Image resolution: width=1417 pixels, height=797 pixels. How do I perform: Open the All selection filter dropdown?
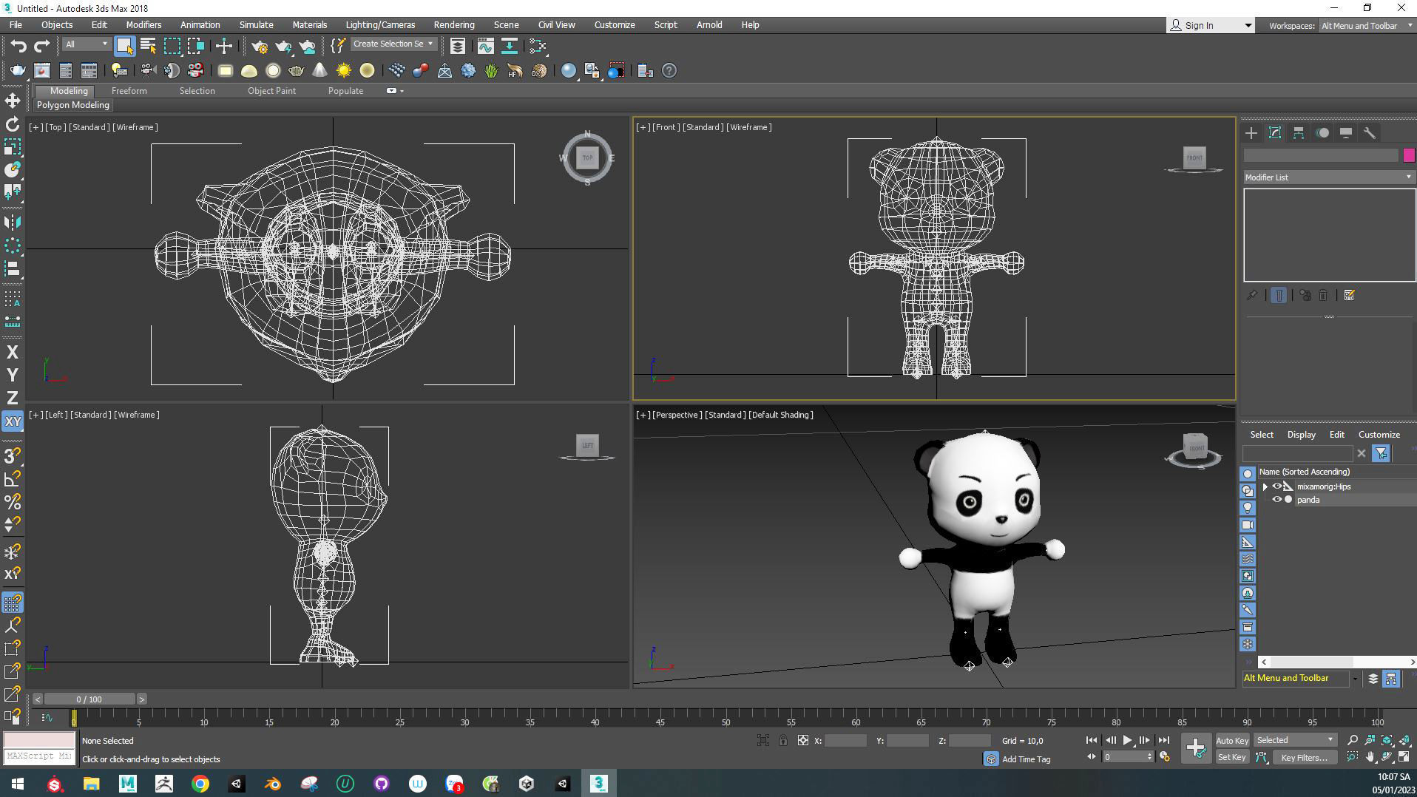86,44
